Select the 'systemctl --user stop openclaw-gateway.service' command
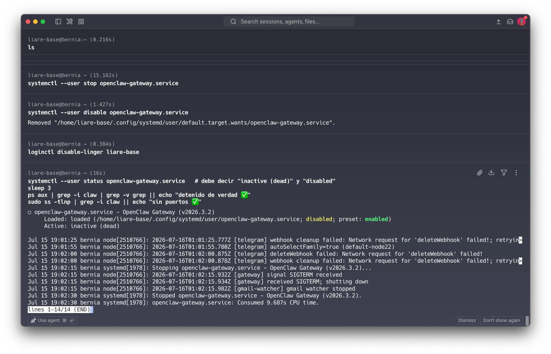This screenshot has height=354, width=551. (x=103, y=83)
